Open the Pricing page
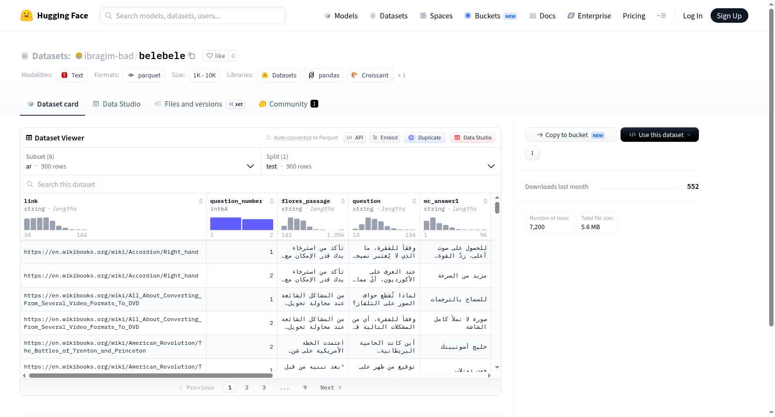The image size is (775, 417). [x=634, y=15]
